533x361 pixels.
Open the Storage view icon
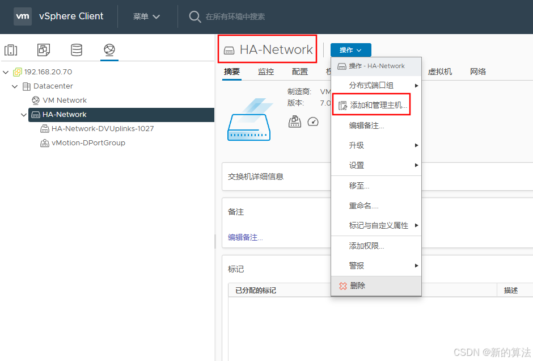click(77, 50)
